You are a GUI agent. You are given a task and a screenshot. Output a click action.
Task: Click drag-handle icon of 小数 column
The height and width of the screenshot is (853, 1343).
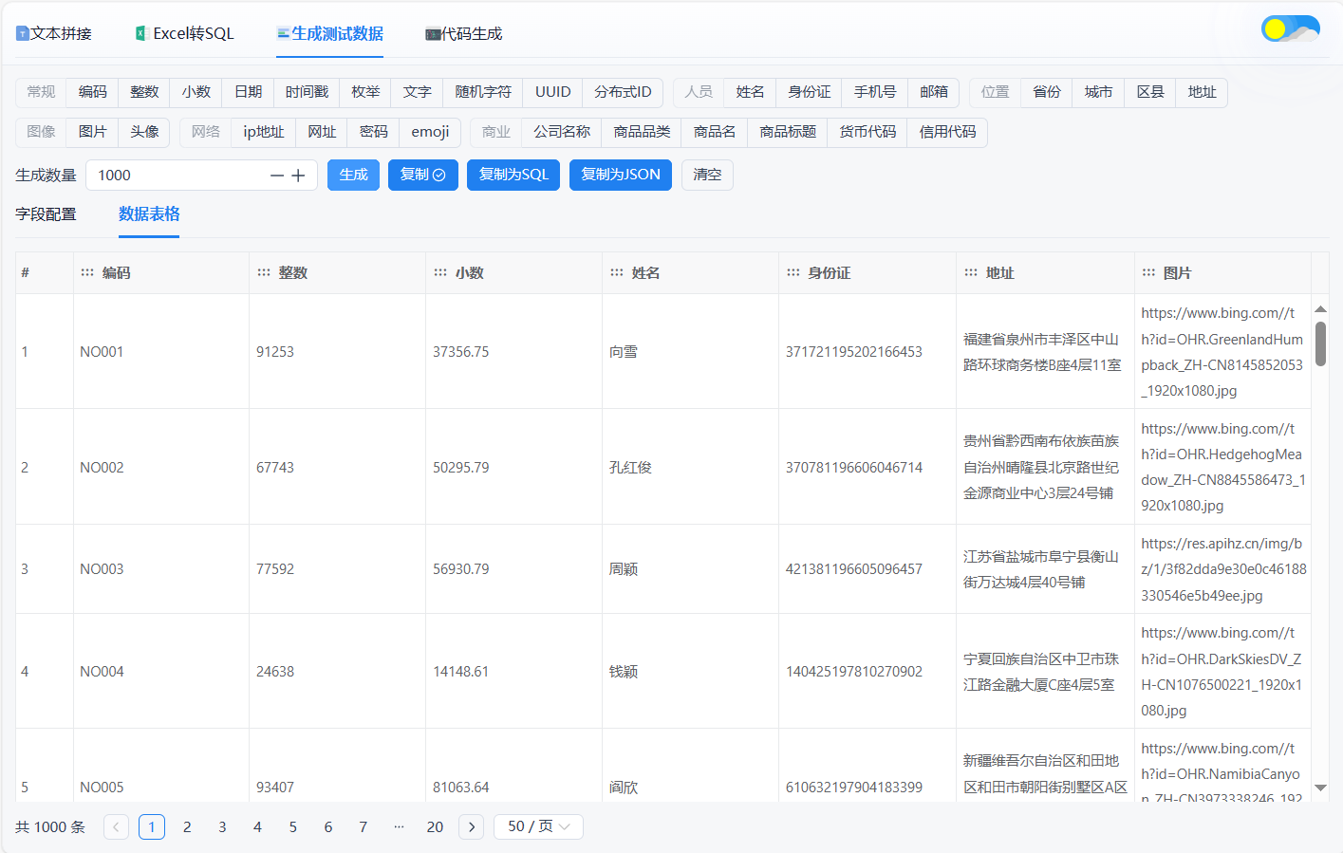click(440, 272)
